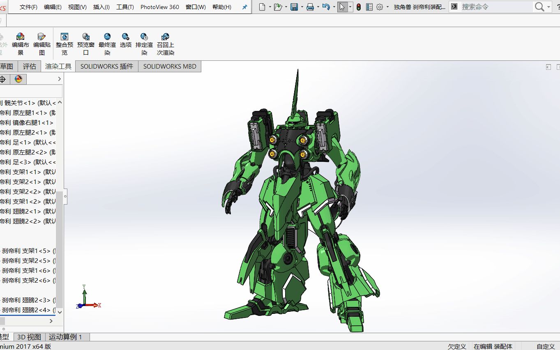Viewport: 560px width, 350px height.
Task: Select tree item 镜像右腿1<1>
Action: tap(27, 122)
